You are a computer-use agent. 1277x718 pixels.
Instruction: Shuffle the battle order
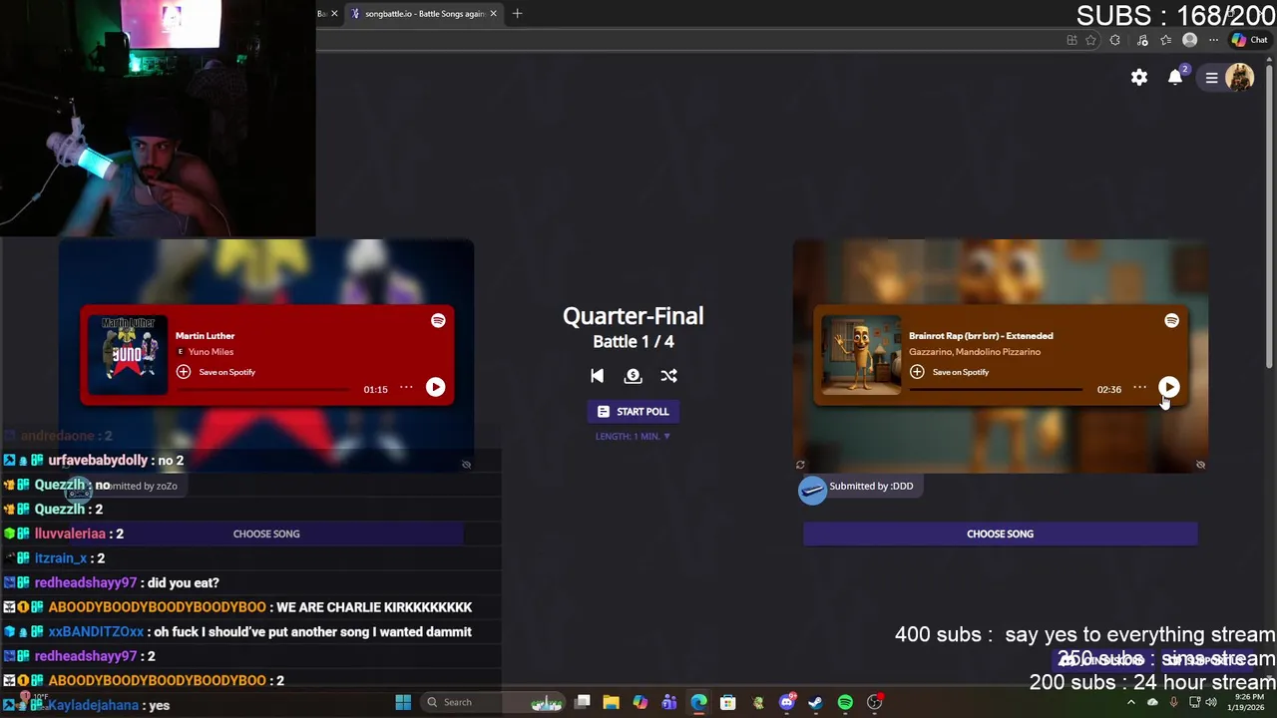pos(668,376)
